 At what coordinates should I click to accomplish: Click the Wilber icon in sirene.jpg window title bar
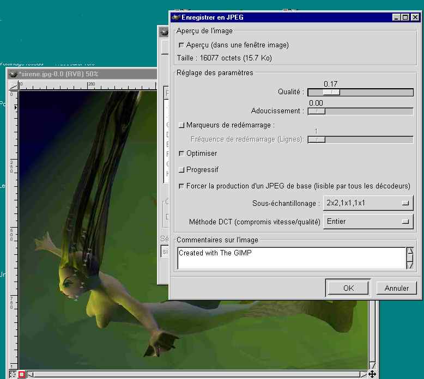13,74
